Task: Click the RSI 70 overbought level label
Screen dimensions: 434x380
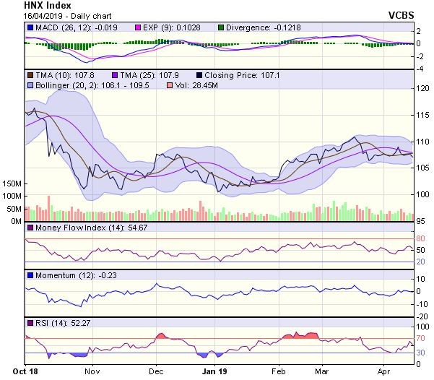Action: 420,338
